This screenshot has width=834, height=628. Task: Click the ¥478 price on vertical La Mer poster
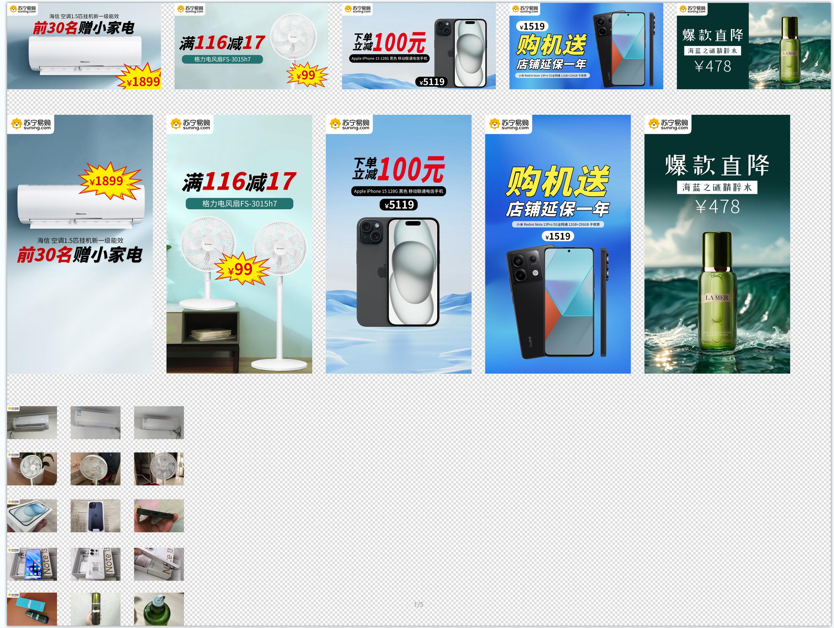717,206
